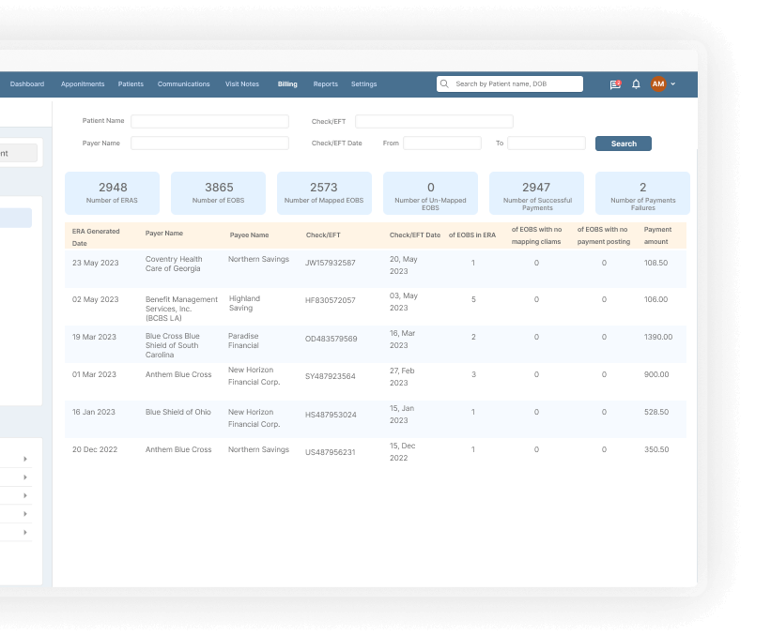771x636 pixels.
Task: Expand the first sidebar arrow item
Action: pos(25,459)
